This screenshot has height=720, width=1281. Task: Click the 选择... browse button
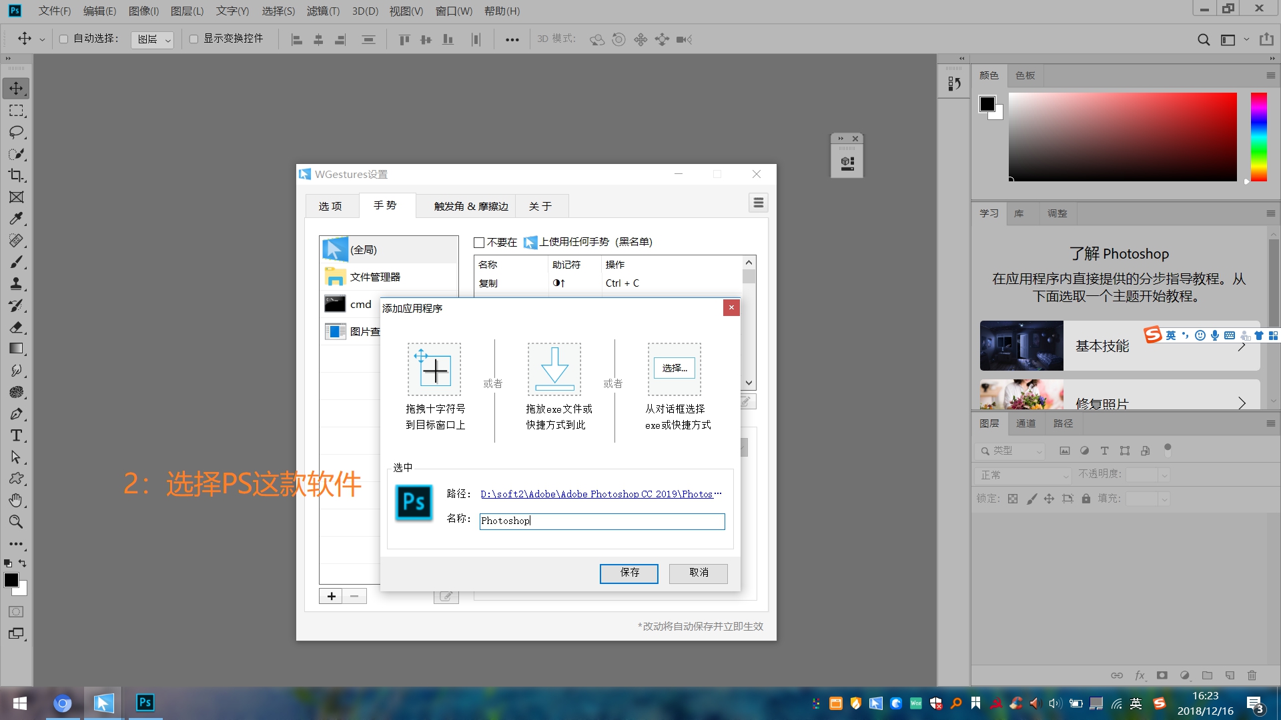[675, 368]
